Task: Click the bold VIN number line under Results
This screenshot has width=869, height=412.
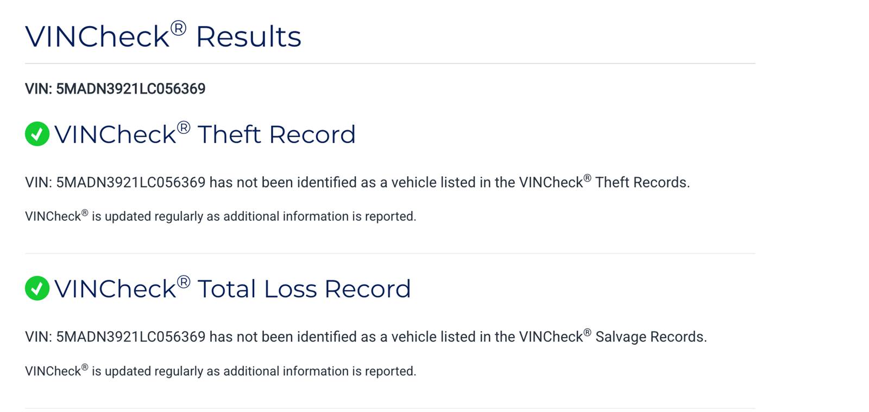Action: point(115,89)
